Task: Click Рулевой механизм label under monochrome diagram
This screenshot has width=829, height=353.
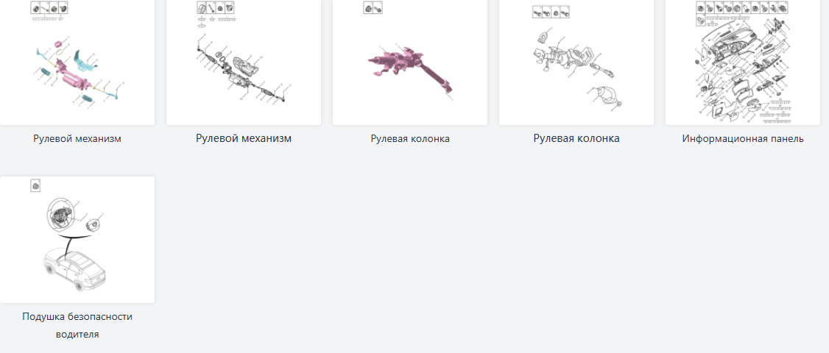Action: [x=244, y=138]
